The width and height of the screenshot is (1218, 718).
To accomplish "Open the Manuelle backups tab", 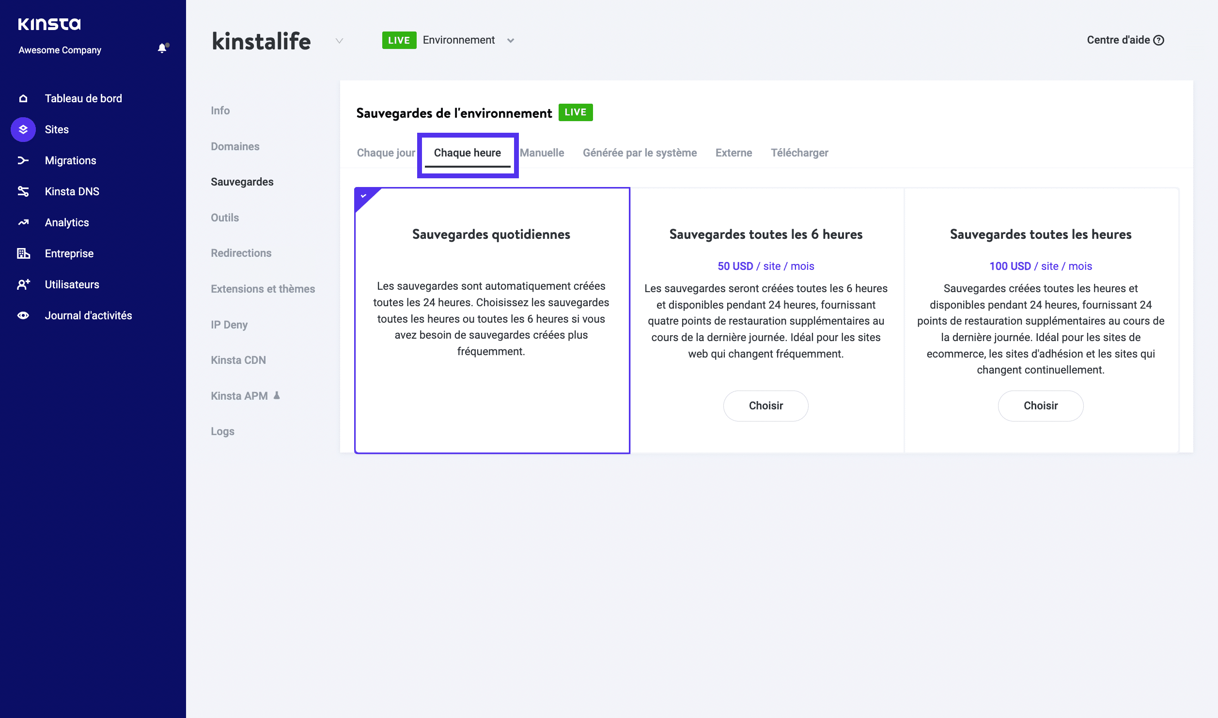I will (x=543, y=153).
